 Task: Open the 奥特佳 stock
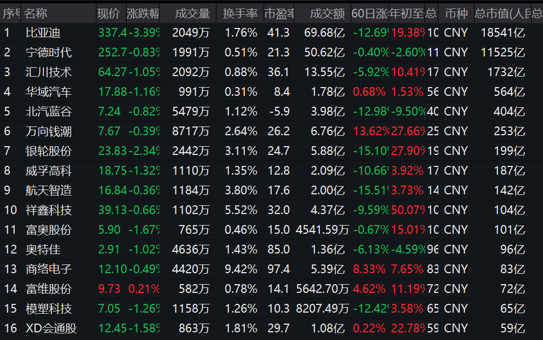pyautogui.click(x=43, y=250)
